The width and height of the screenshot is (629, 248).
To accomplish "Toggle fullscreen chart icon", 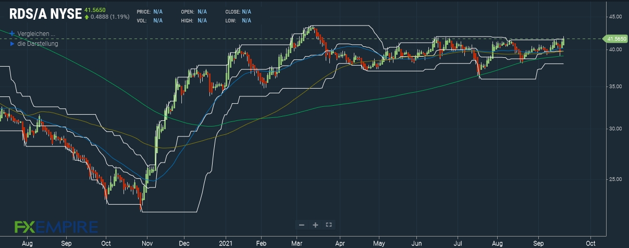I will coord(329,225).
